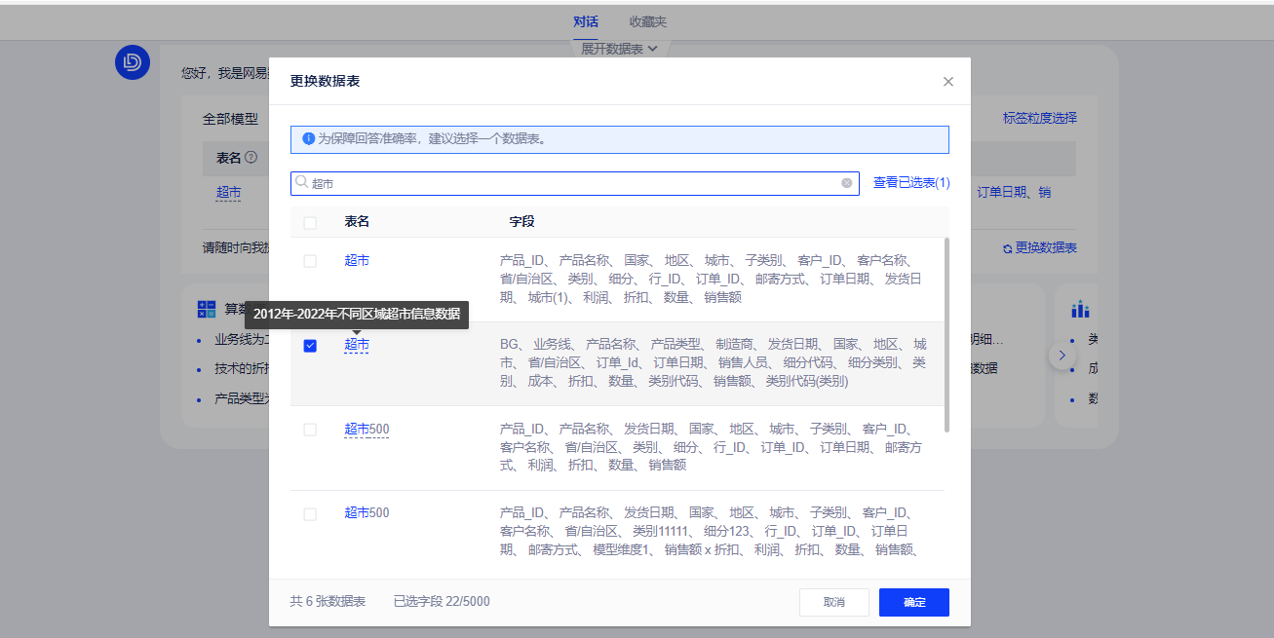Close the 更换数据表 dialog
Image resolution: width=1274 pixels, height=638 pixels.
click(x=947, y=82)
